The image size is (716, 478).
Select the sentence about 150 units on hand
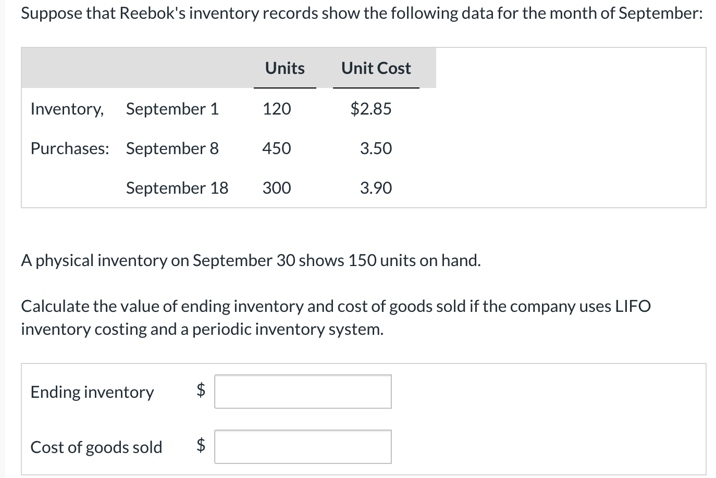pos(250,260)
